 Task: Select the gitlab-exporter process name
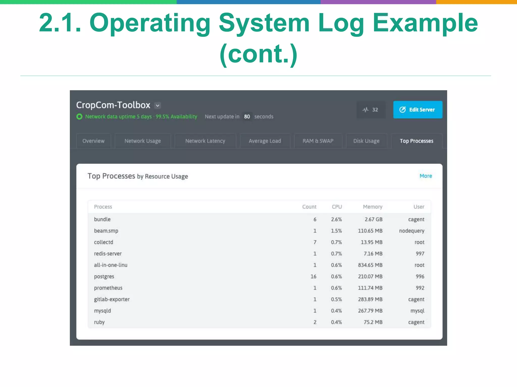click(x=112, y=299)
